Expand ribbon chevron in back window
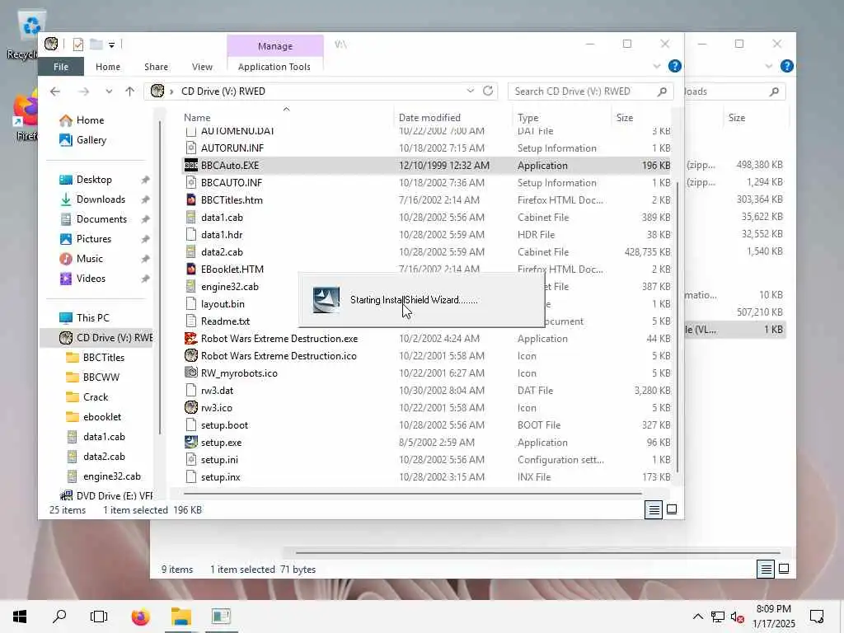844x633 pixels. (769, 66)
